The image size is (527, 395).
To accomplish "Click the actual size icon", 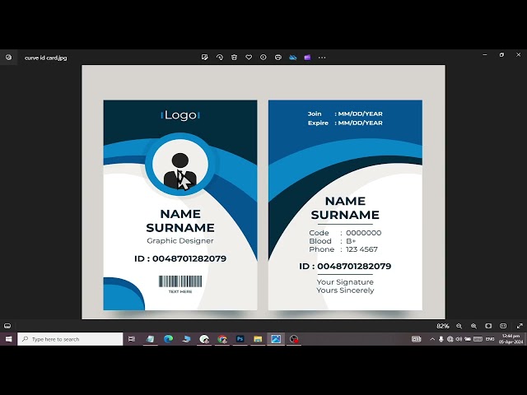I will [x=503, y=326].
